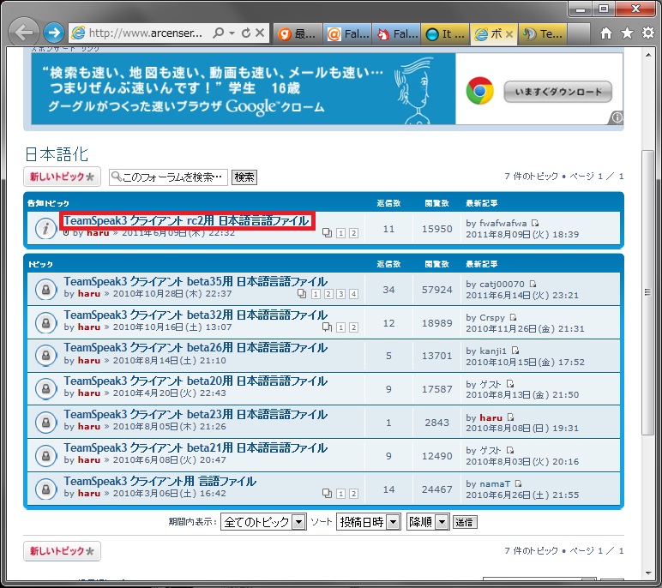This screenshot has height=588, width=662.
Task: Click latest post icon next to kanji1
Action: click(515, 351)
